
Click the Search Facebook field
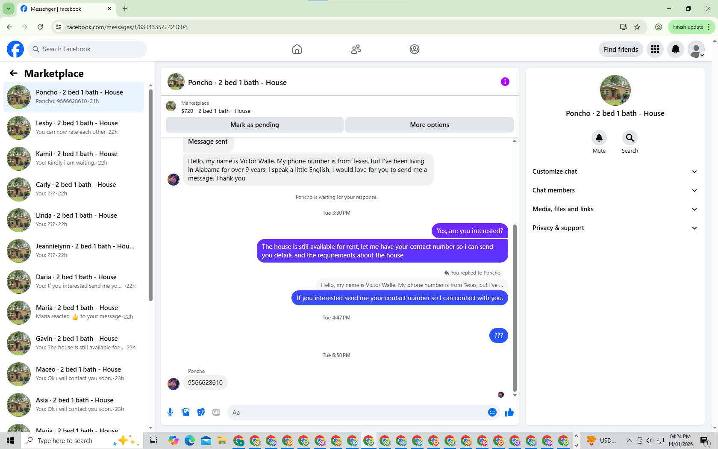[87, 49]
